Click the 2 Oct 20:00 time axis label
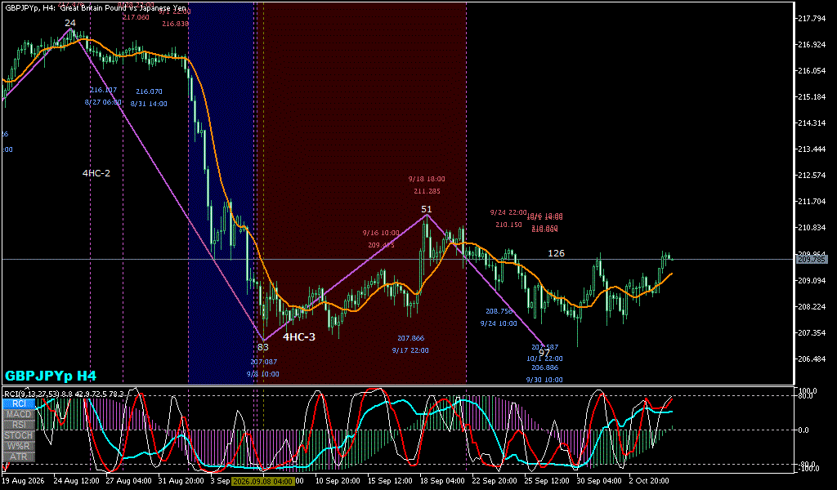The width and height of the screenshot is (837, 490). click(x=648, y=481)
